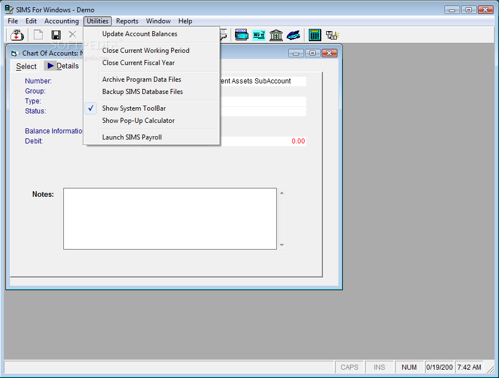Click the Debit value 0.00 field
Viewport: 499px width, 378px height.
pyautogui.click(x=263, y=141)
